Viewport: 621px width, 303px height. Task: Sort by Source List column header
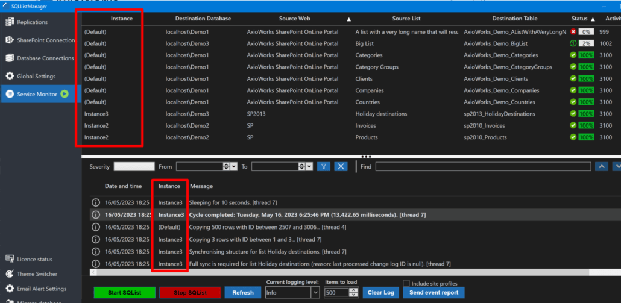406,19
